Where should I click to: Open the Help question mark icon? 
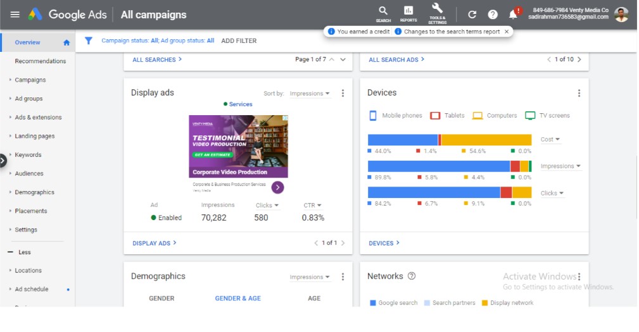[x=493, y=15]
